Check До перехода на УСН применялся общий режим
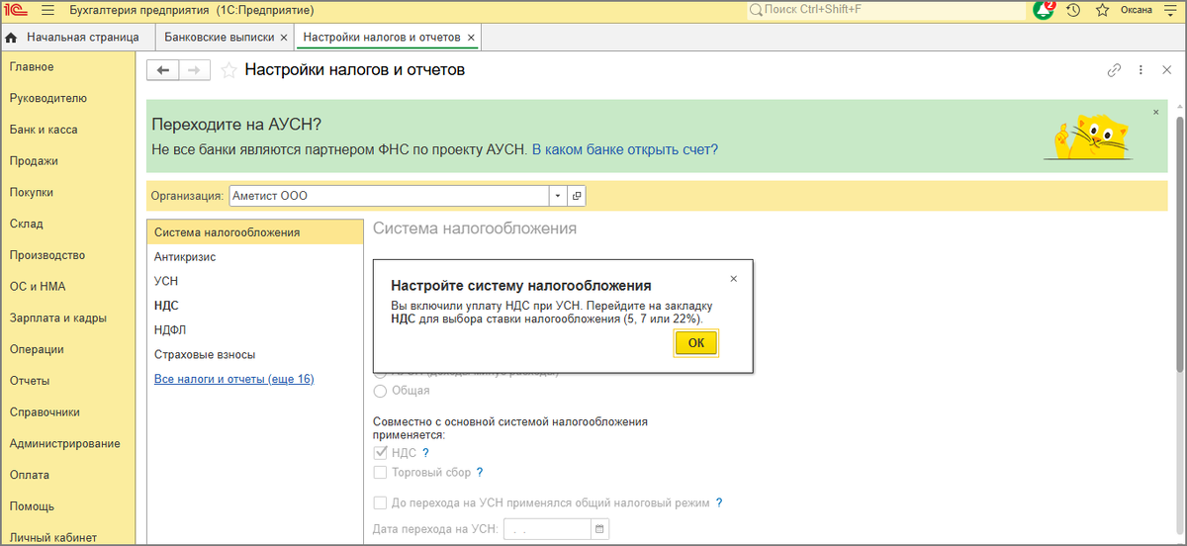Screen dimensions: 1187x546 pyautogui.click(x=380, y=502)
